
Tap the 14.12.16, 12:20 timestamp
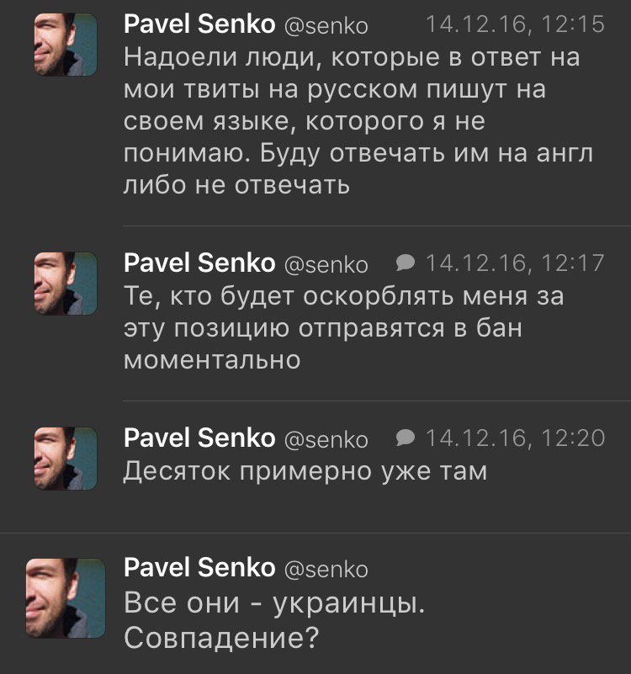515,438
